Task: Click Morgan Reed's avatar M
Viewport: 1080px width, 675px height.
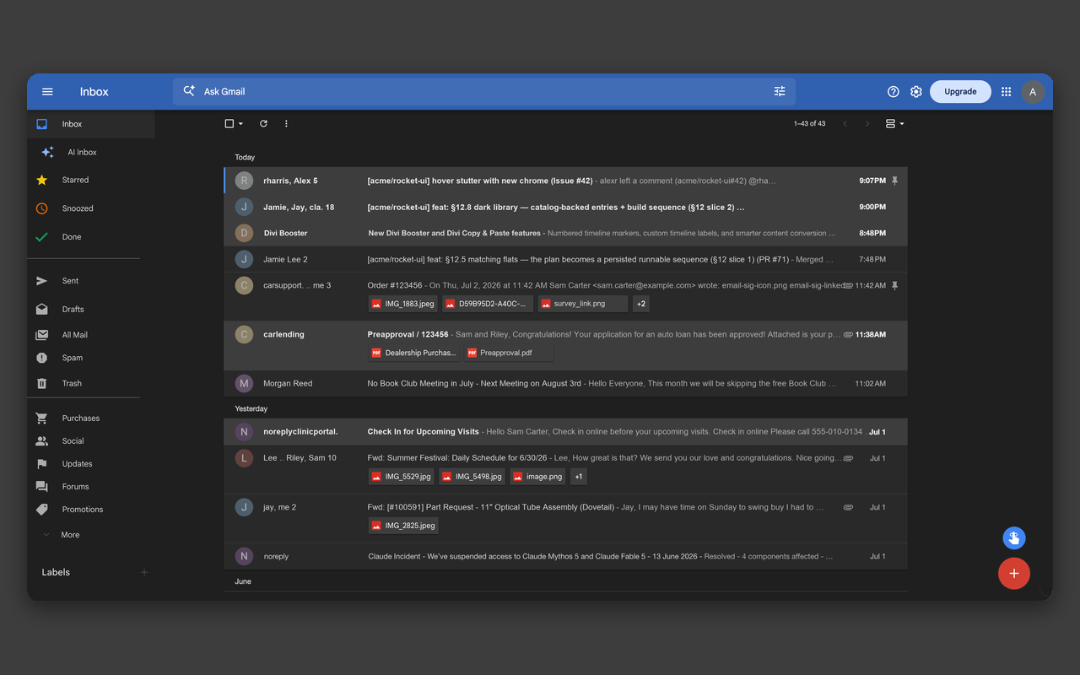Action: click(244, 383)
